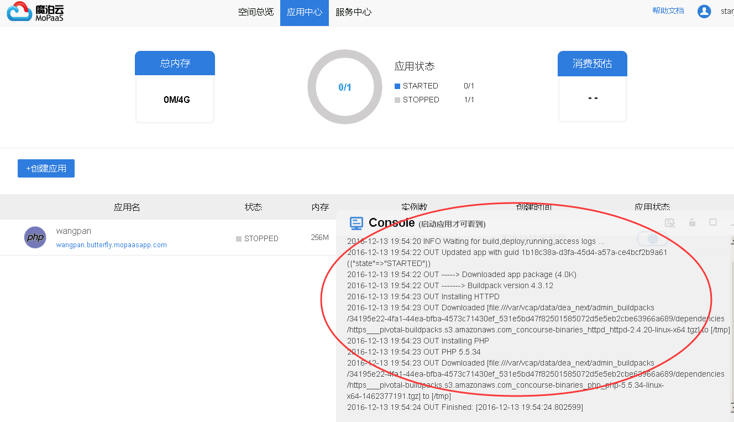
Task: Open the 创建时间 column options
Action: (533, 206)
